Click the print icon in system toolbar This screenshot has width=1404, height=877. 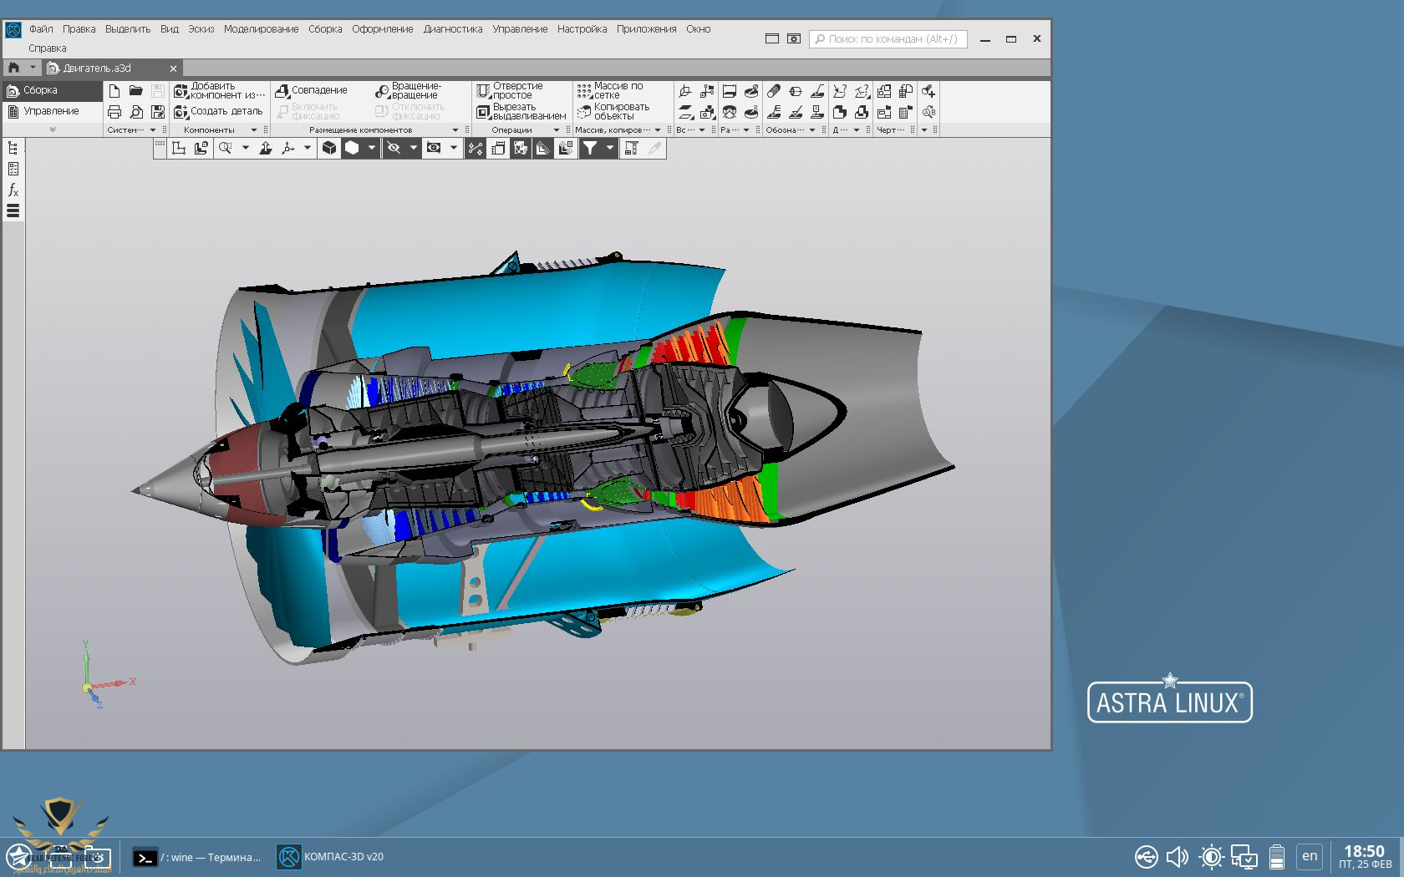114,112
